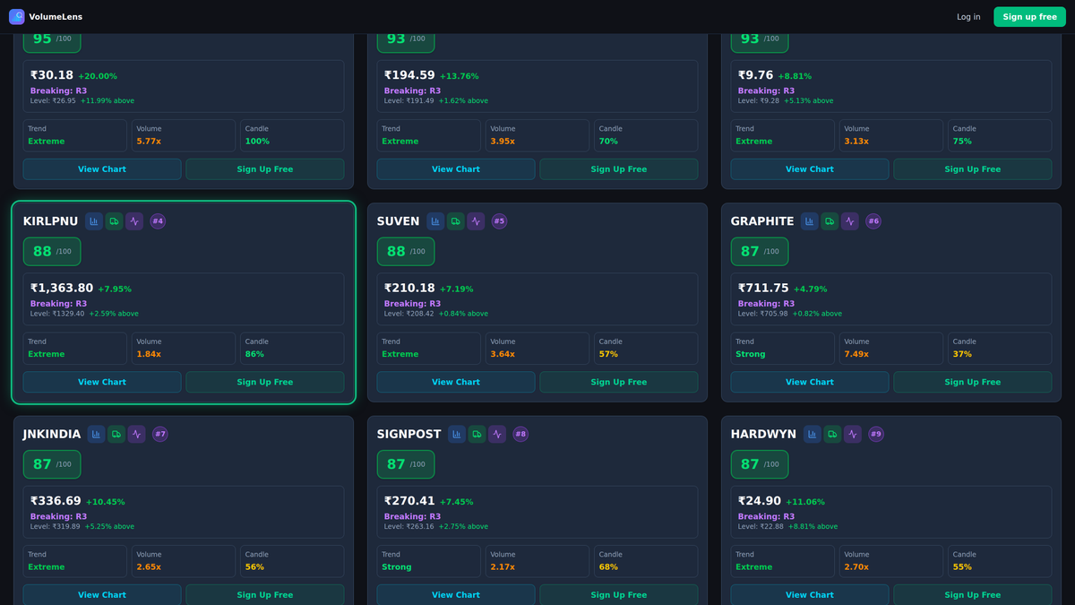This screenshot has width=1075, height=605.
Task: Click Sign Up Free on KIRLPNU card
Action: click(265, 382)
